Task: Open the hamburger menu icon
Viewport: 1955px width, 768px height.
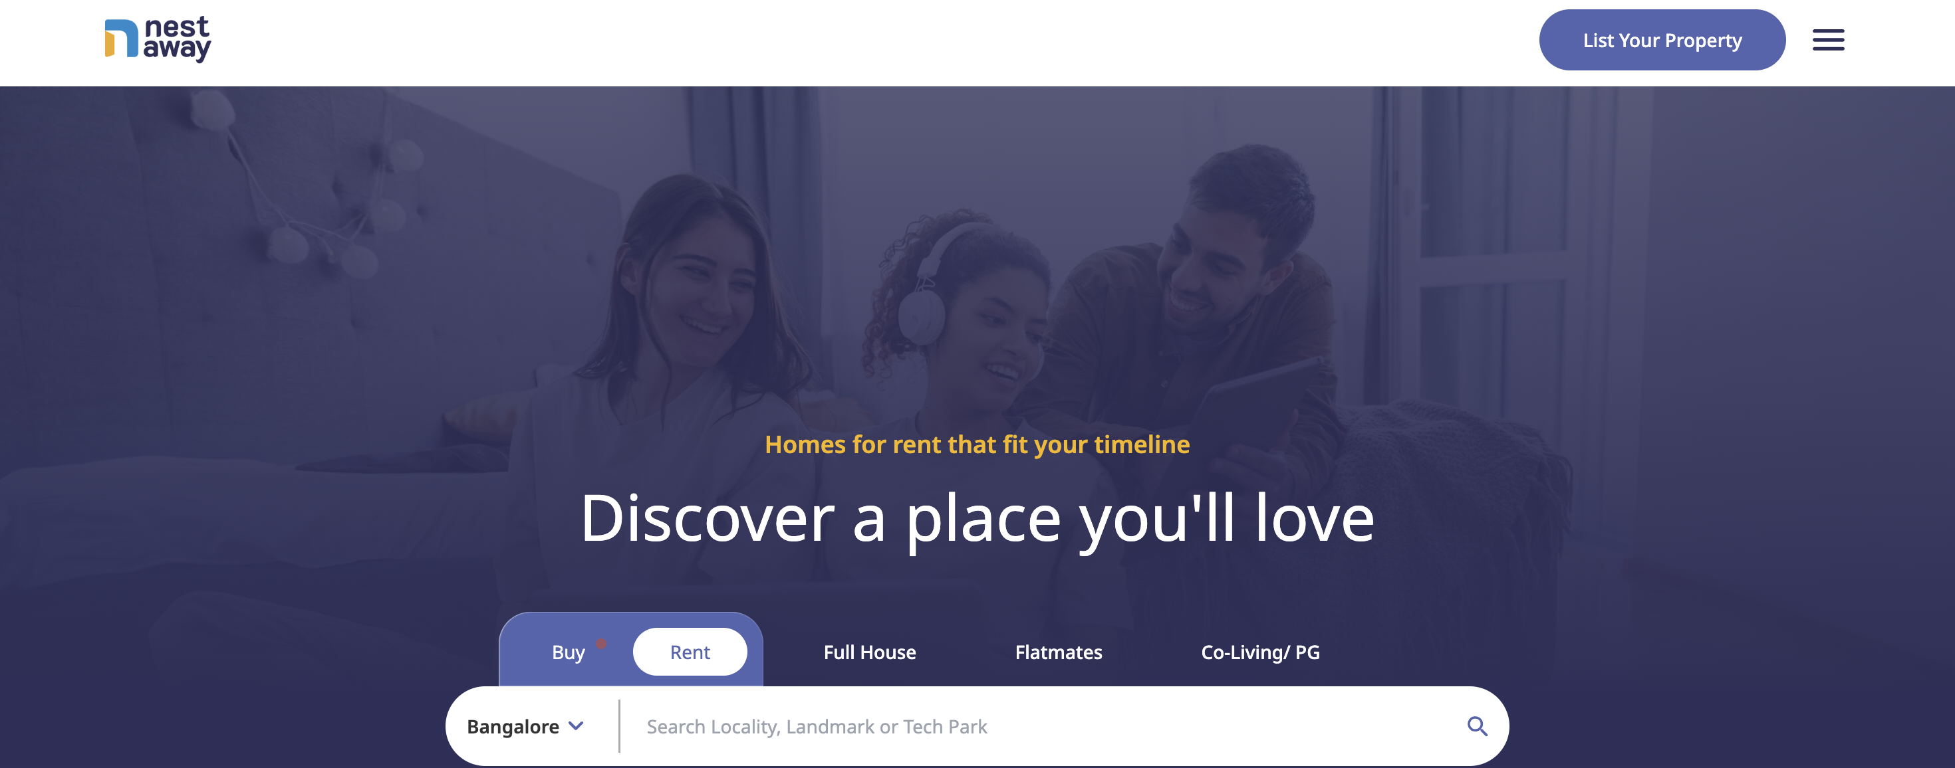Action: point(1828,40)
